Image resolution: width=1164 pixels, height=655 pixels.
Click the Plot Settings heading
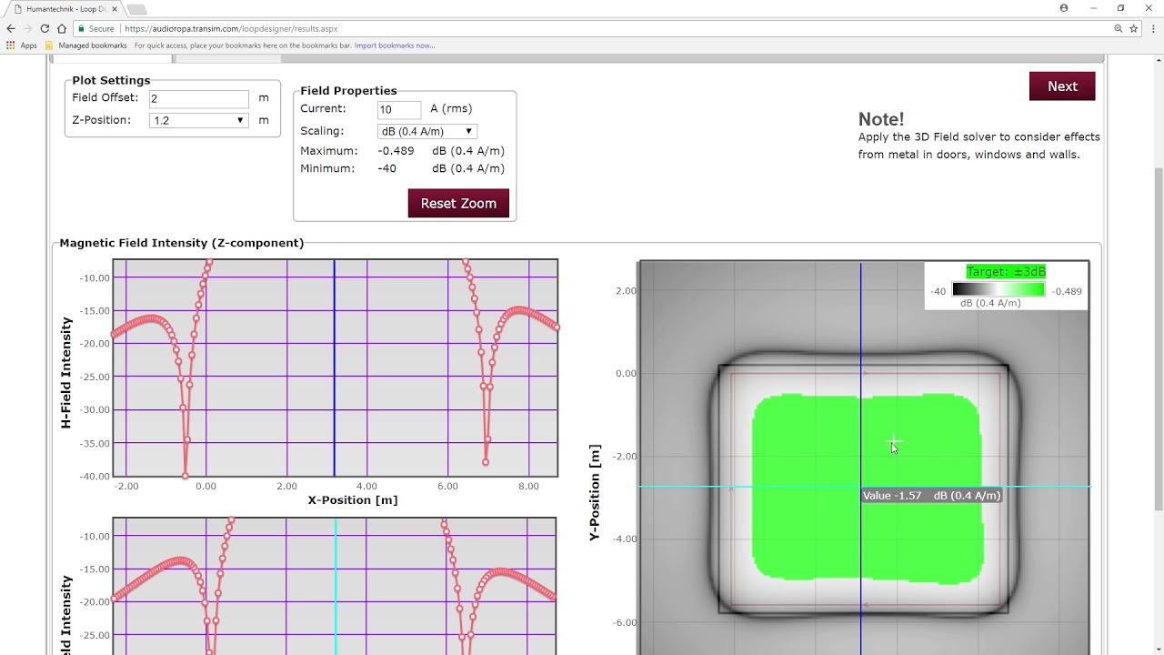tap(111, 80)
